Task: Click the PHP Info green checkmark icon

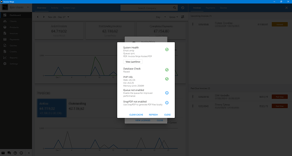Action: (x=167, y=79)
